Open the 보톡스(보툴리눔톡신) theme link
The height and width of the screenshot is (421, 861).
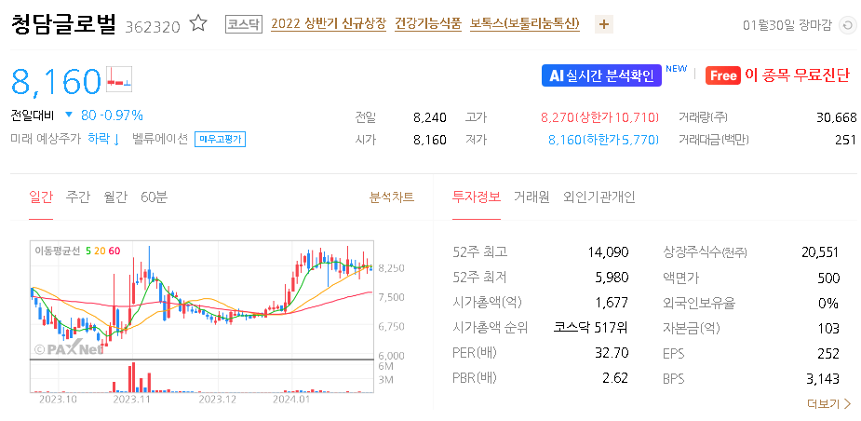(x=525, y=24)
